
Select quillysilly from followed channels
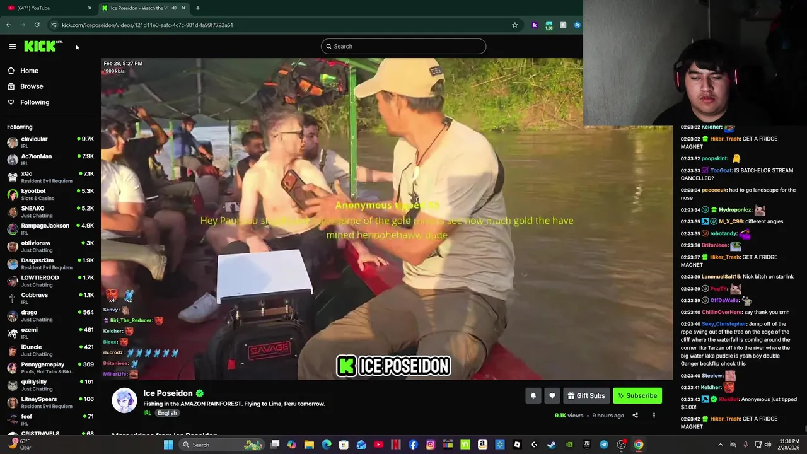tap(50, 385)
